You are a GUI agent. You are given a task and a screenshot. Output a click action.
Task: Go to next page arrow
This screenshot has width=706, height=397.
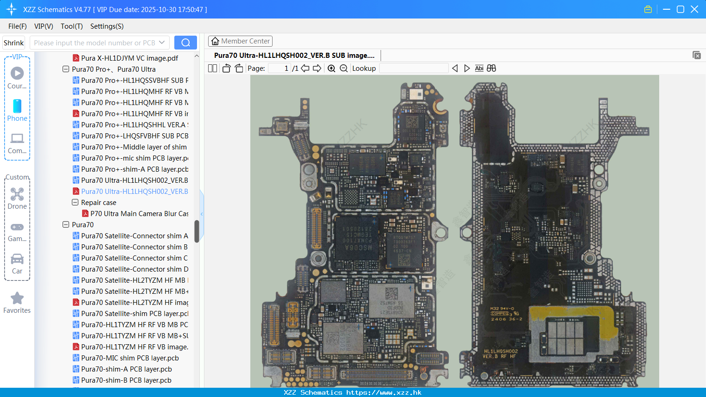(317, 68)
